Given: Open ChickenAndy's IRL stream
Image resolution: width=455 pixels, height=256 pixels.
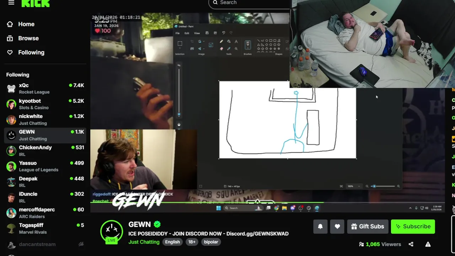Looking at the screenshot, I should click(x=45, y=151).
